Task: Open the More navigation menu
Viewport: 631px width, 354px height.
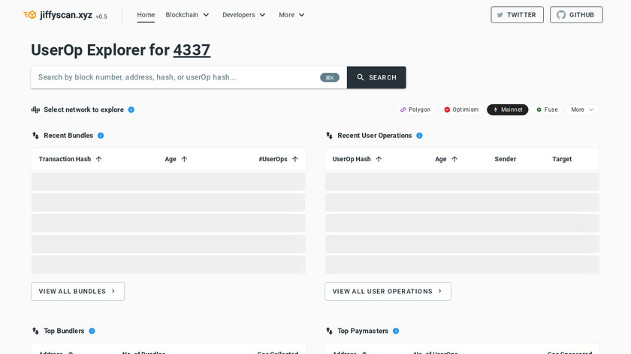Action: [x=291, y=15]
